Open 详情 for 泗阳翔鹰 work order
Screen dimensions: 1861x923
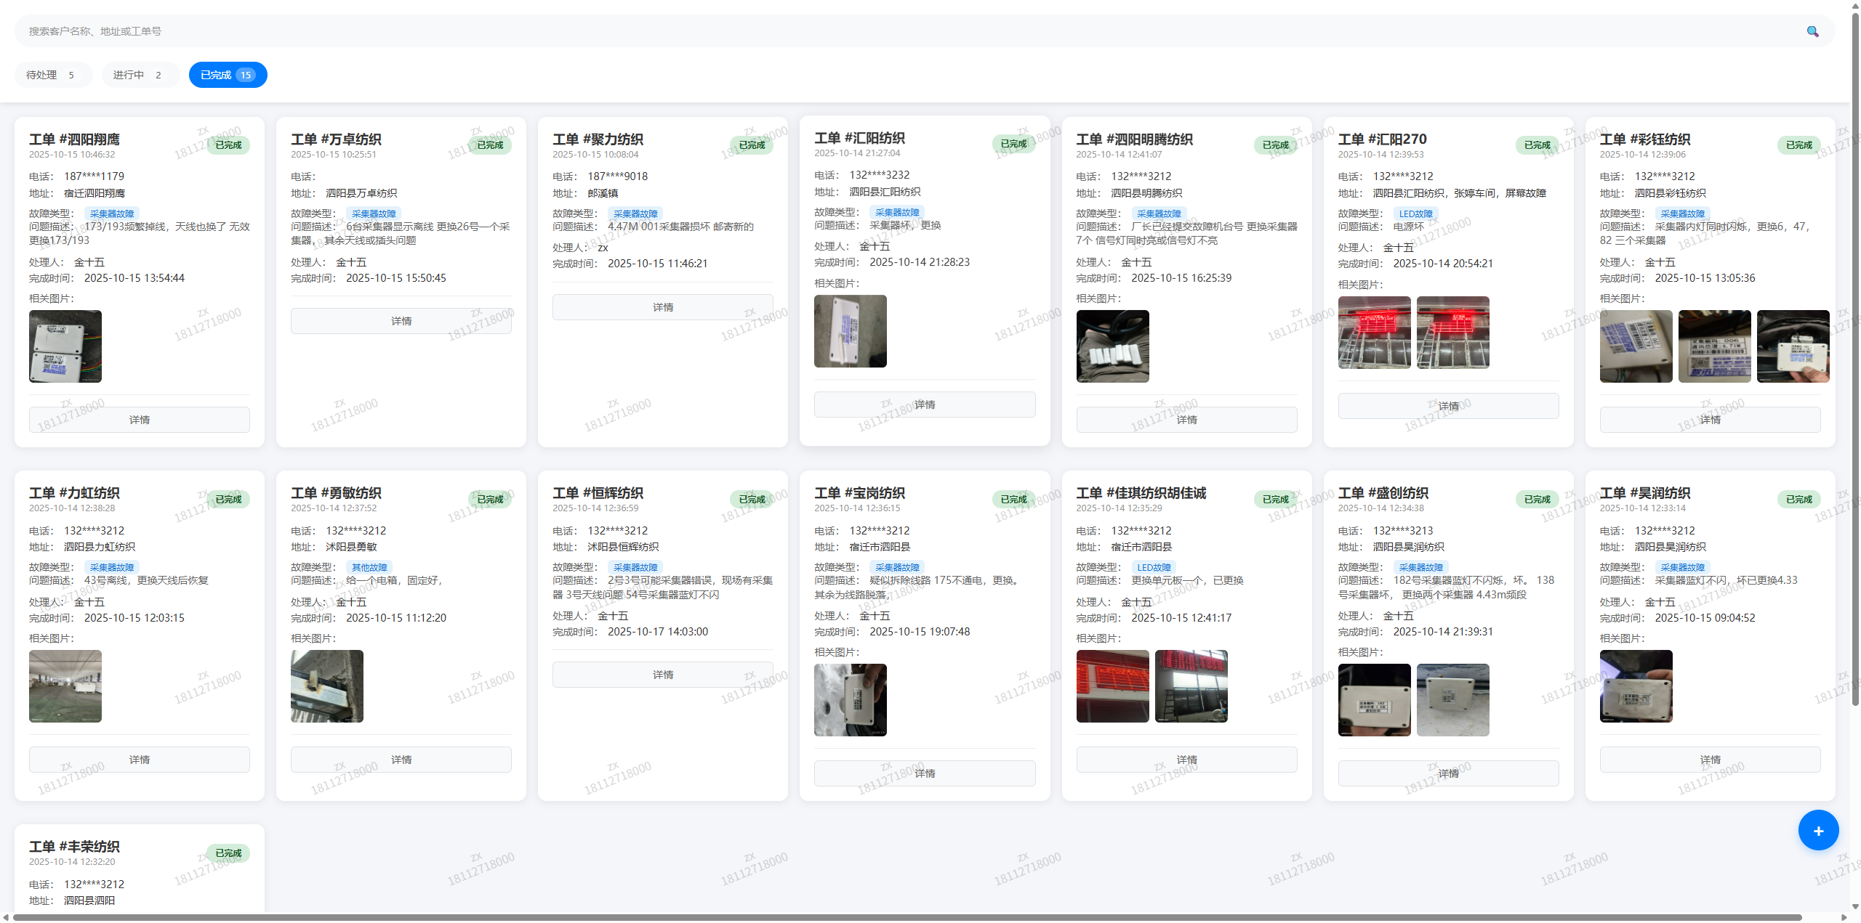[139, 420]
